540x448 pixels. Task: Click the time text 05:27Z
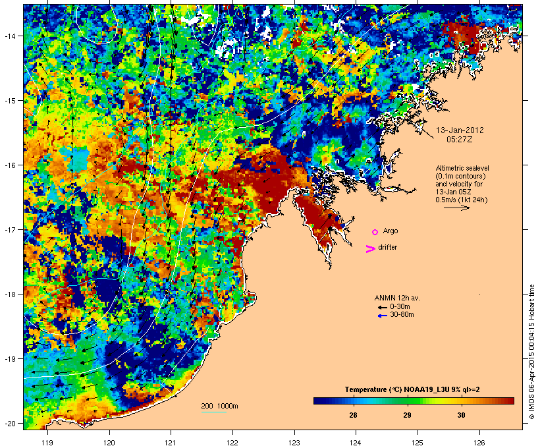pyautogui.click(x=460, y=140)
